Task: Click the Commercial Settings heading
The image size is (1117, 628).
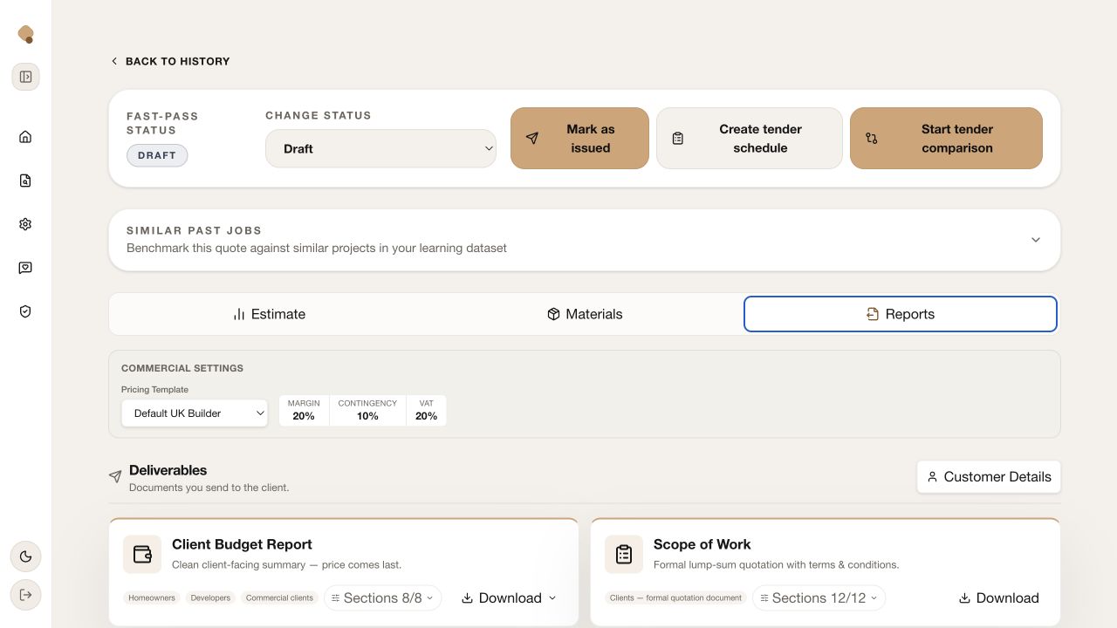Action: pos(182,368)
